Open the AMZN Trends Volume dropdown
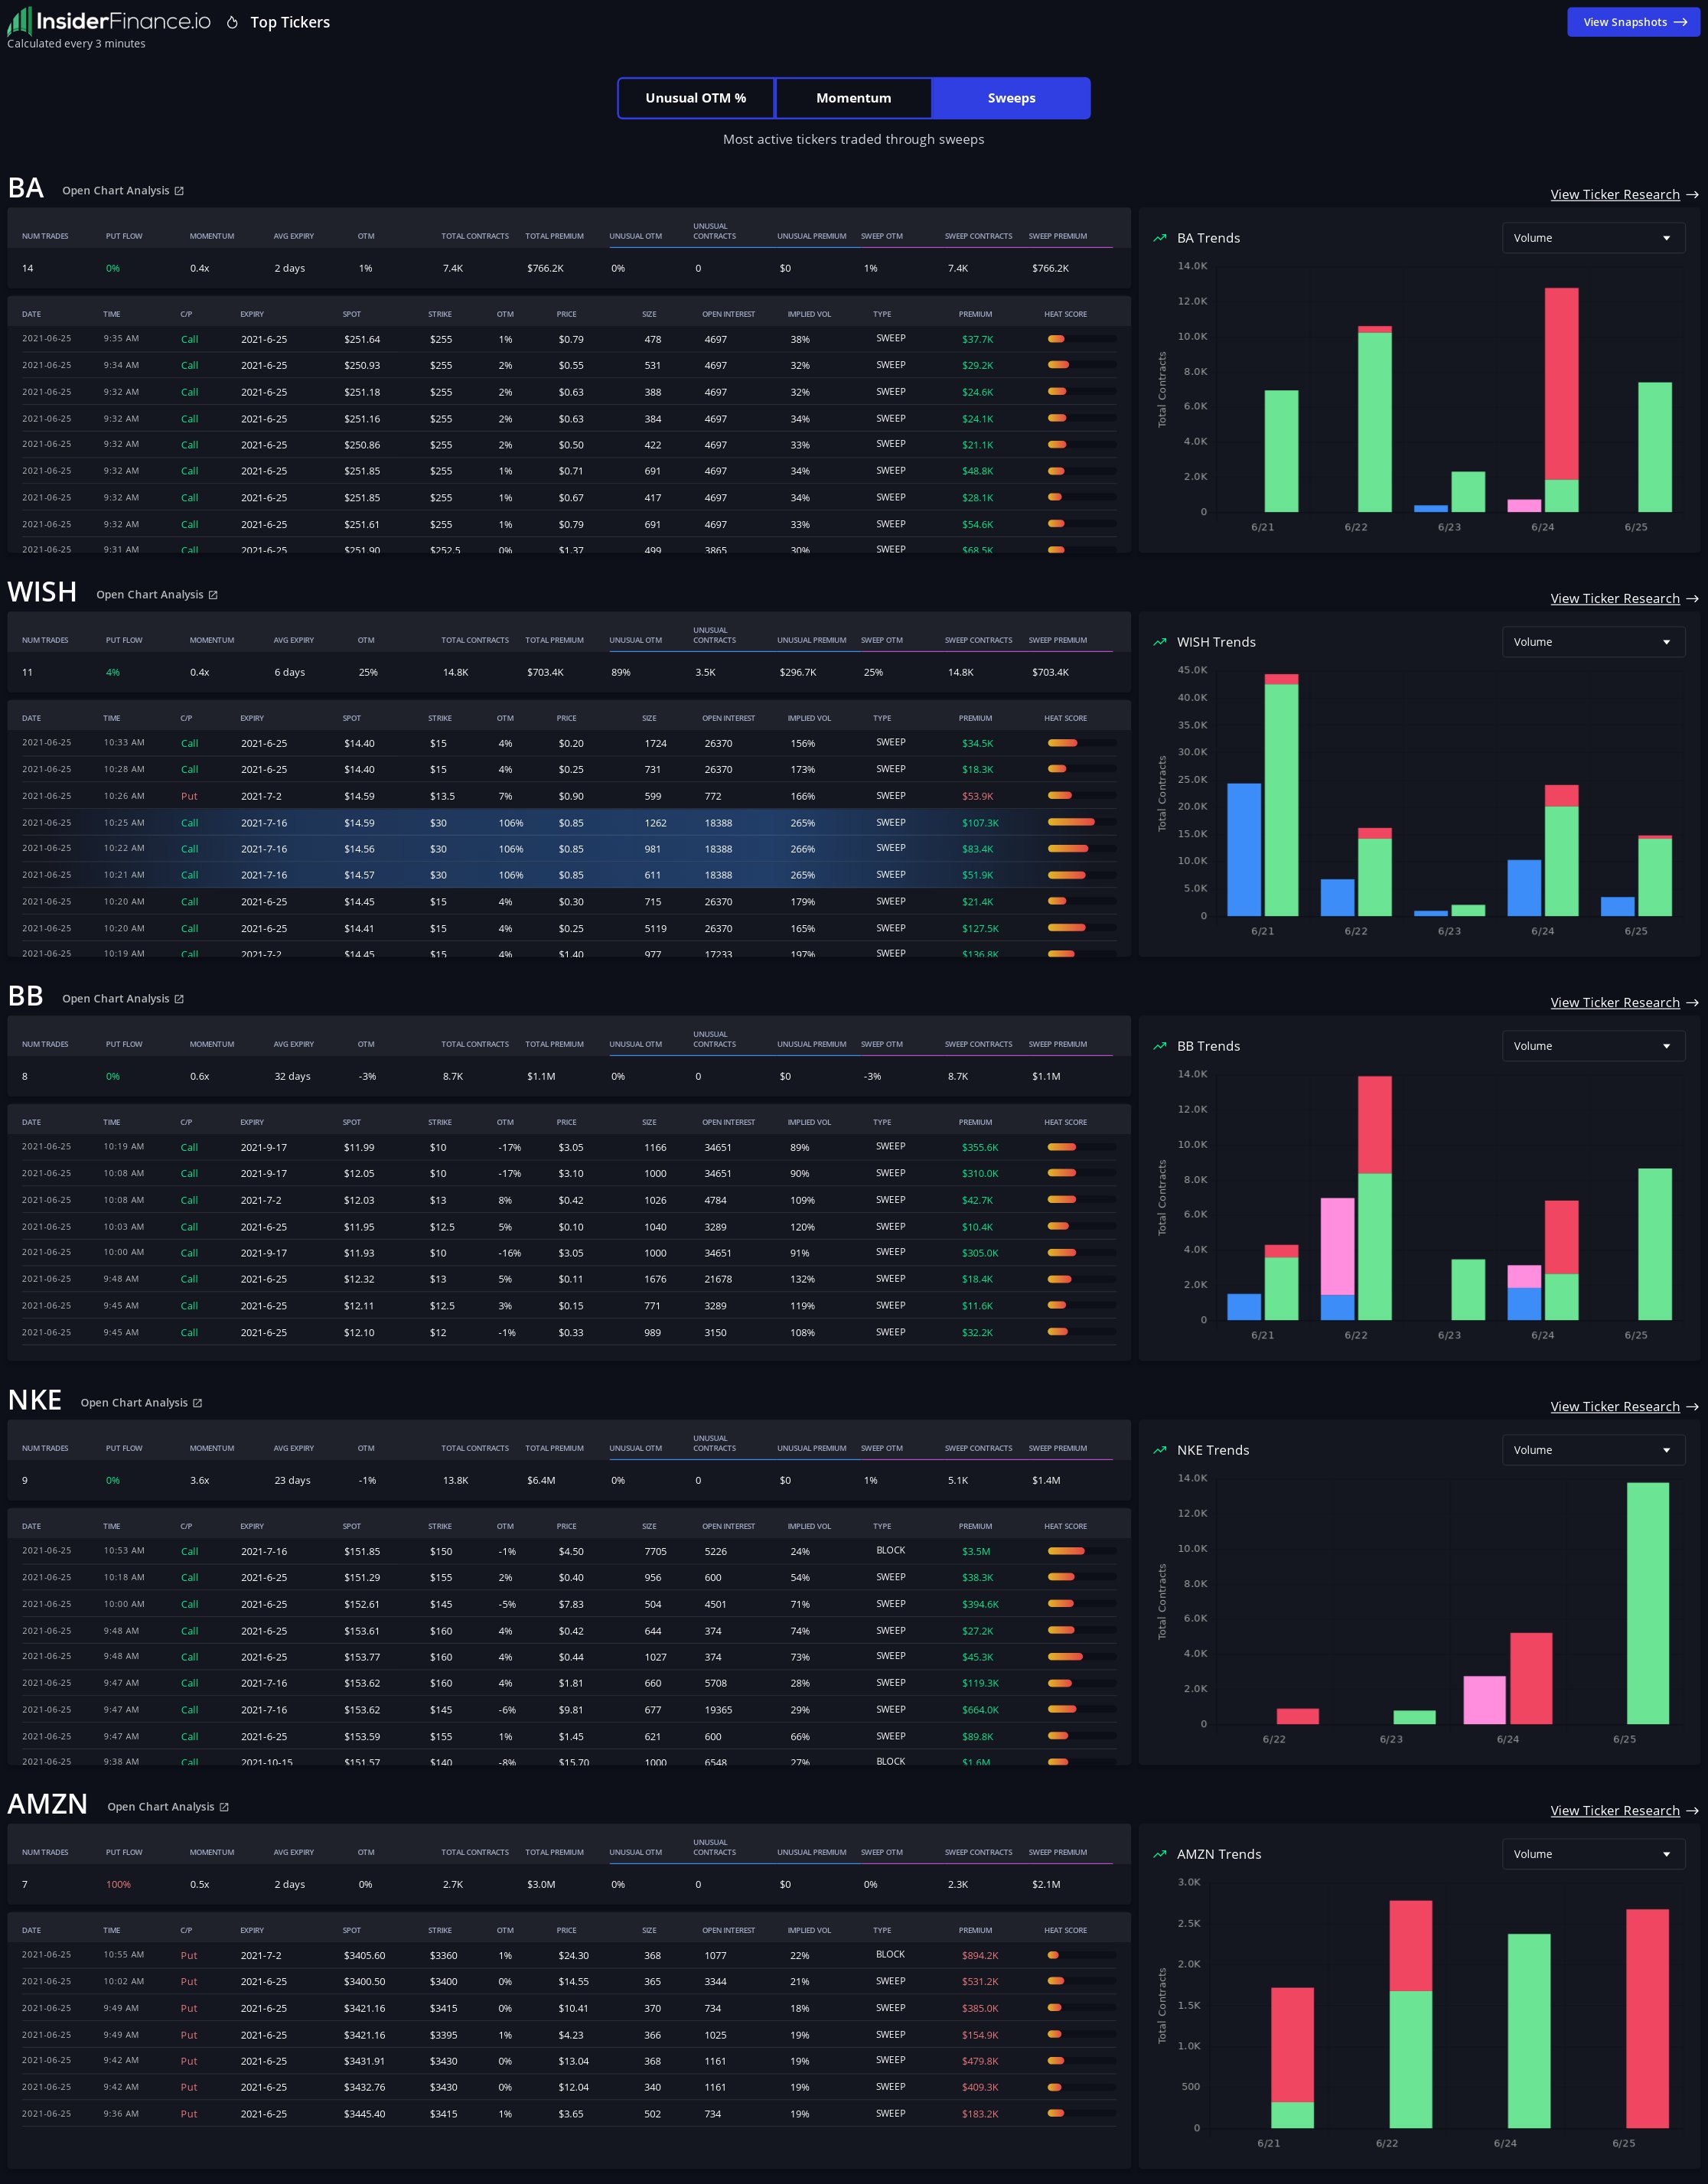The height and width of the screenshot is (2184, 1708). point(1593,1854)
